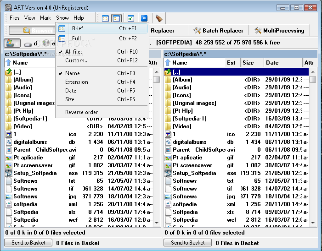Click the Pt aplicatie gif icon in left panel
Image resolution: width=322 pixels, height=251 pixels.
click(x=9, y=158)
